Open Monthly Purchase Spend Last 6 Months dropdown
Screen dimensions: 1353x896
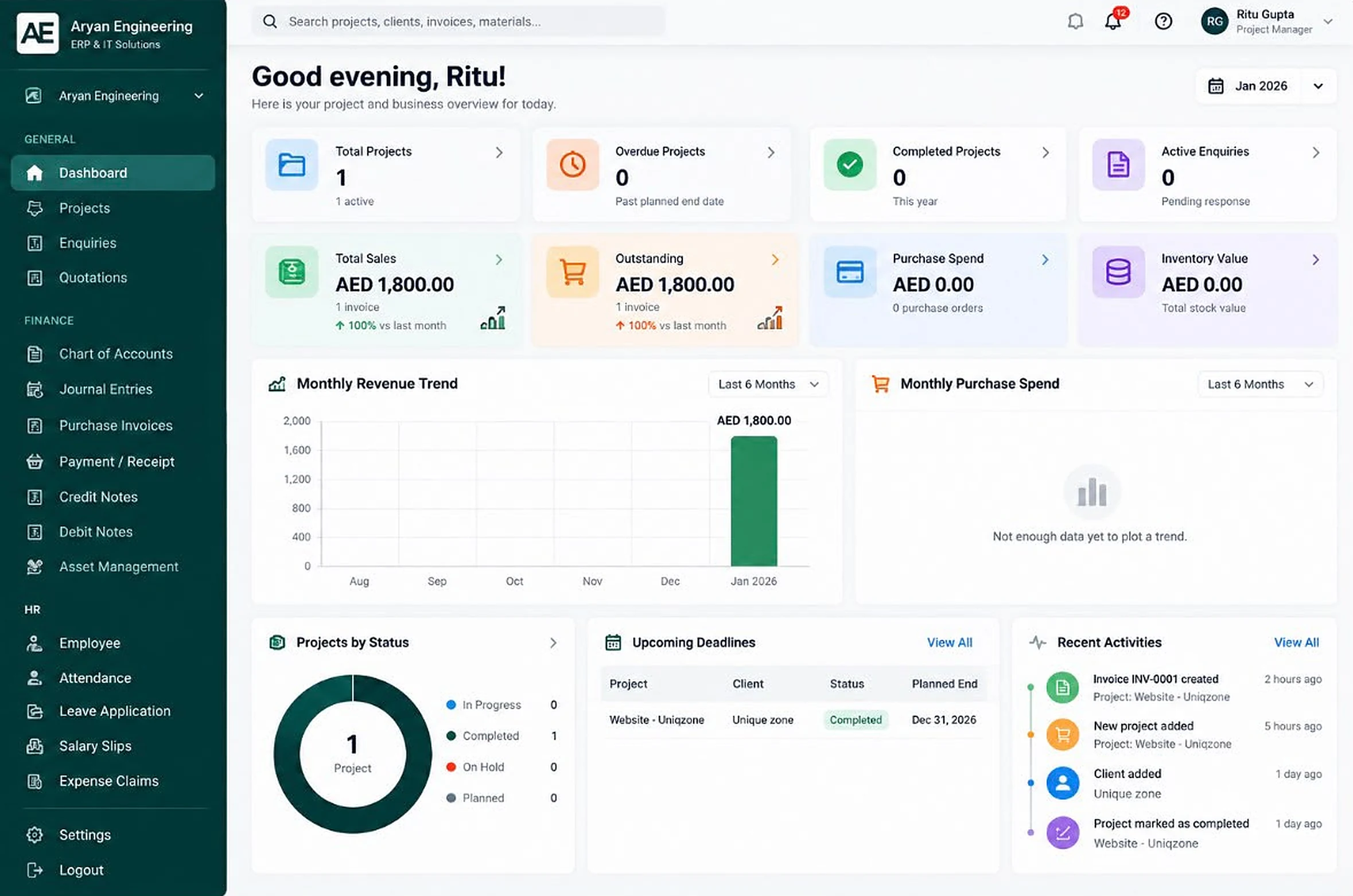(1260, 384)
